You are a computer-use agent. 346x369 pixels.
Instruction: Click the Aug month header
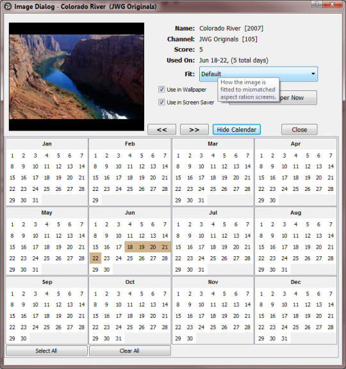click(x=295, y=213)
